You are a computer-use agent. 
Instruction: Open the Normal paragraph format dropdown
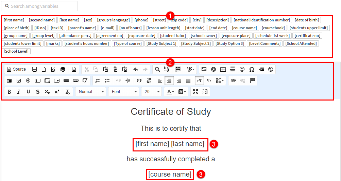(91, 92)
